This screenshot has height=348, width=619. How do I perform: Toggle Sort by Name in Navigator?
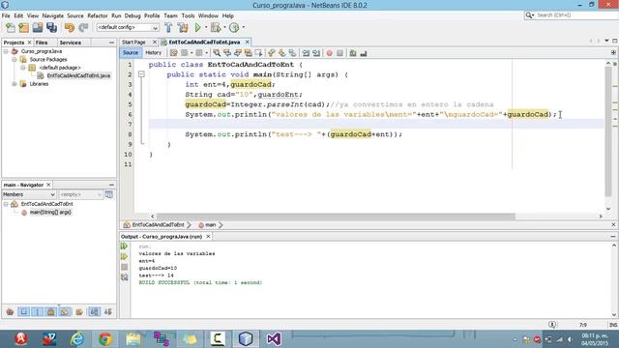coord(95,312)
